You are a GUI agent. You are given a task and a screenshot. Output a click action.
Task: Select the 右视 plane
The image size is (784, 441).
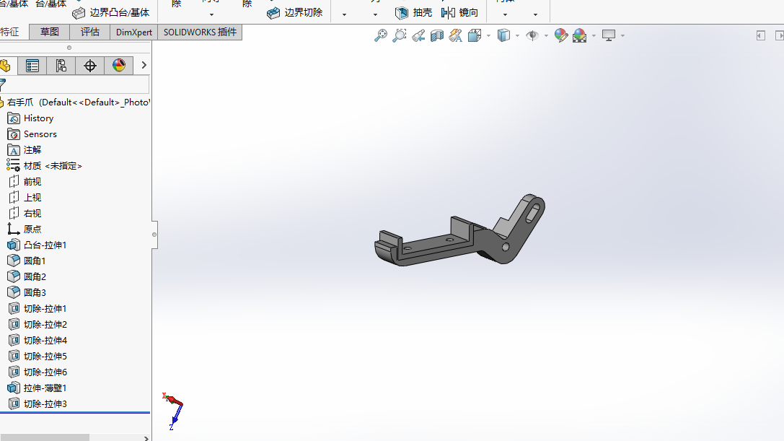click(x=25, y=213)
